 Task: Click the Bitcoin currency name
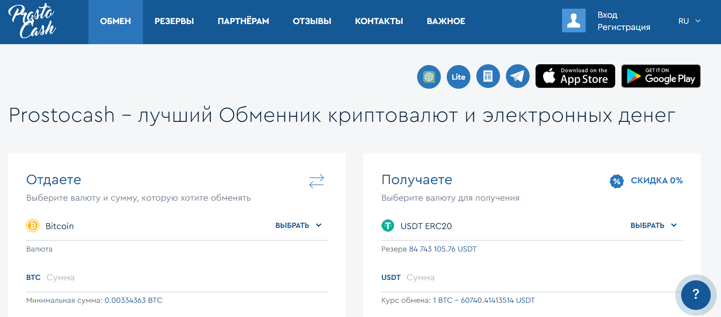60,226
